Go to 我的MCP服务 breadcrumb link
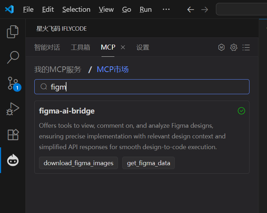Screen dimensions: 267x213 [x=58, y=69]
